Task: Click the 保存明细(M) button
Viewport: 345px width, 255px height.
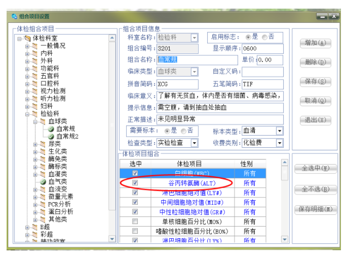Action: tap(316, 209)
